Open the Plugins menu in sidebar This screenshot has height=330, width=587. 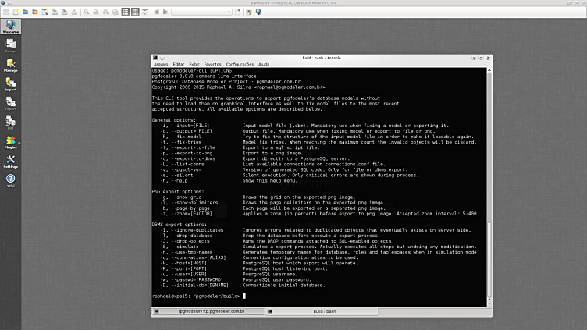(10, 141)
